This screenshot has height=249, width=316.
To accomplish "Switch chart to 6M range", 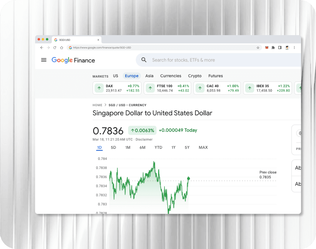I will [x=143, y=147].
